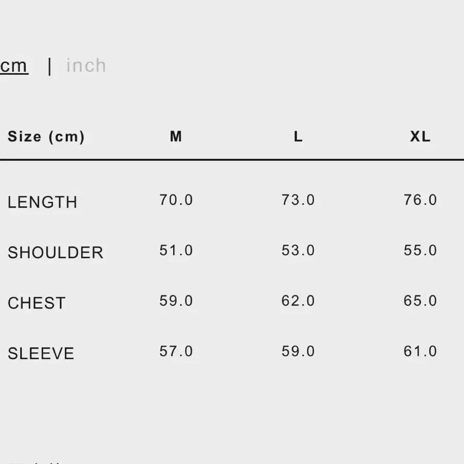
Task: Click the M shoulder value 51.0
Action: (x=176, y=251)
